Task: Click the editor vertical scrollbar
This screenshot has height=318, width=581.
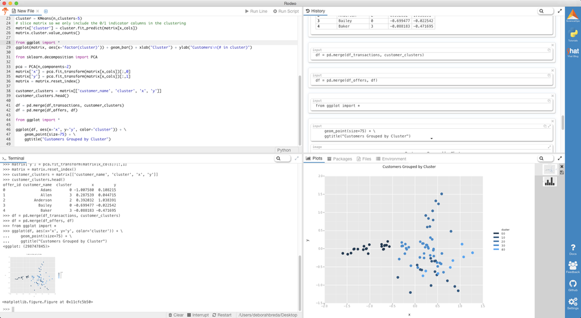Action: 300,110
